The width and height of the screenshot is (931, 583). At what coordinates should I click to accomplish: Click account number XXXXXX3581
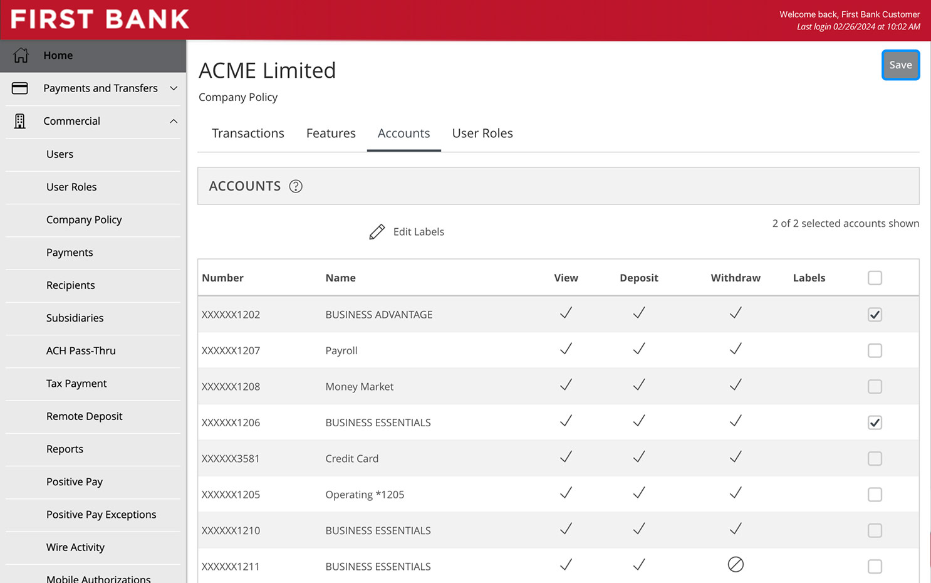point(231,459)
